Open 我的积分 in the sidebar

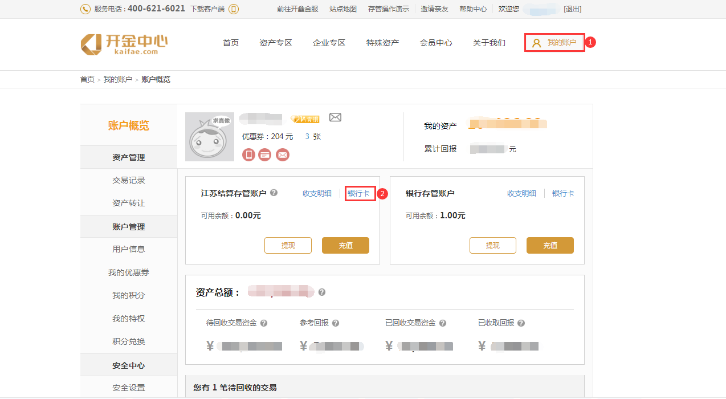(x=129, y=295)
